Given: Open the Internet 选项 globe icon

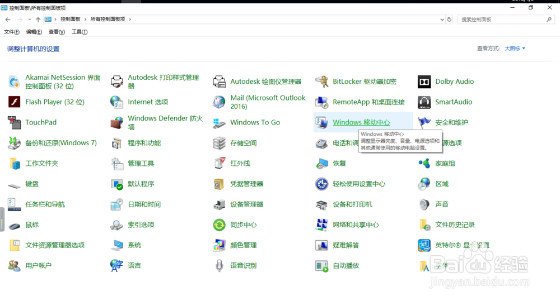Looking at the screenshot, I should pos(117,102).
